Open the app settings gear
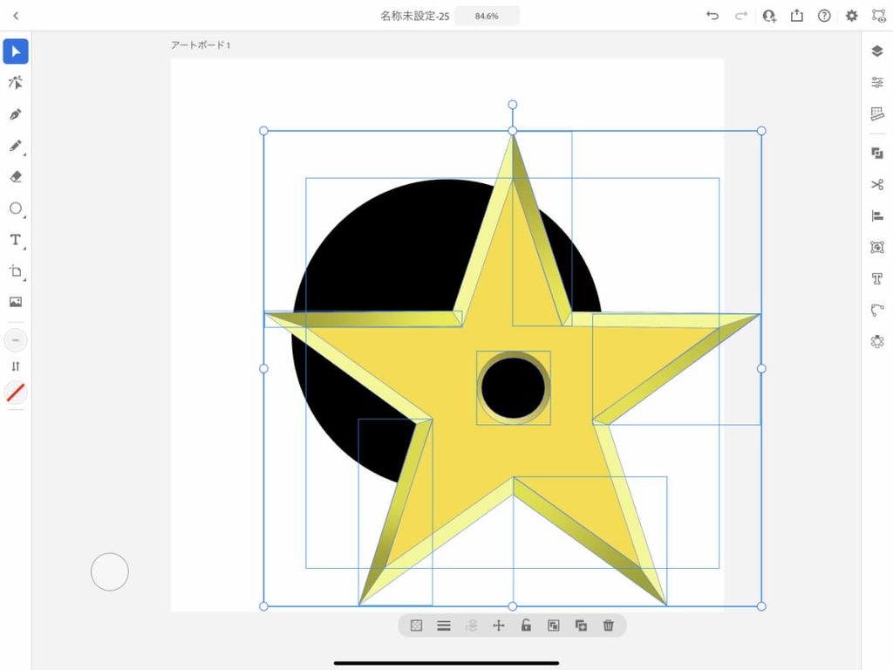Image resolution: width=893 pixels, height=670 pixels. click(851, 16)
